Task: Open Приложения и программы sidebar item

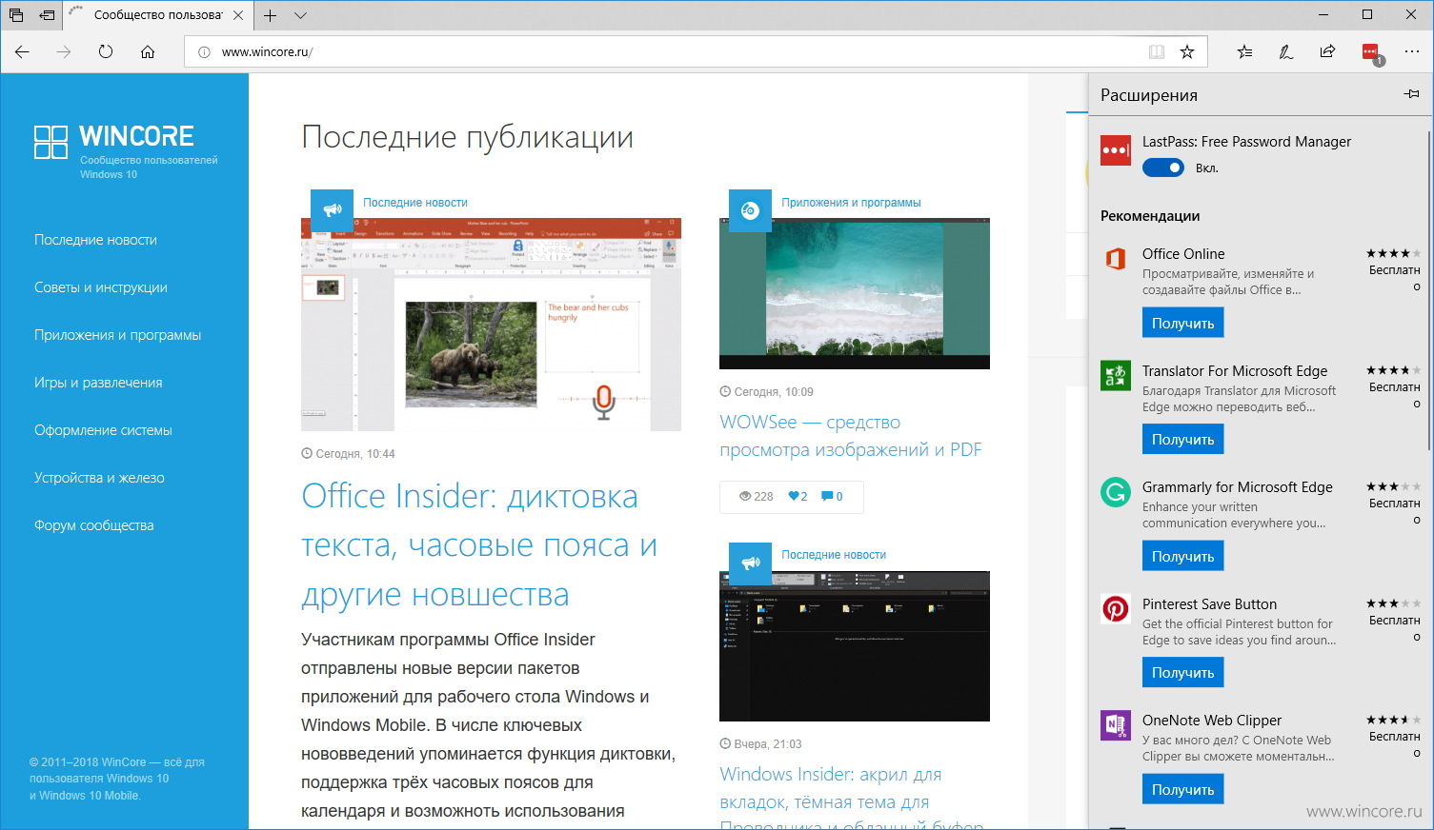Action: tap(118, 335)
